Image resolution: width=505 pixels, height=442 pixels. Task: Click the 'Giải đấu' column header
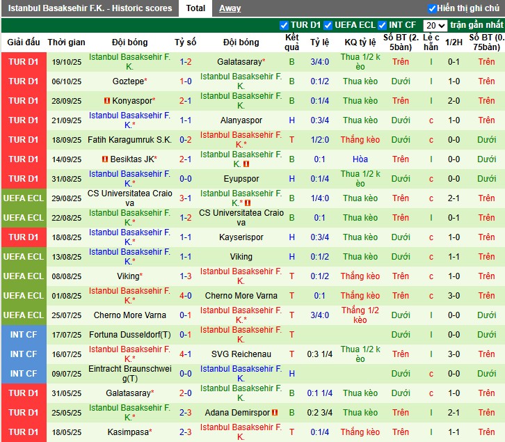tap(24, 42)
